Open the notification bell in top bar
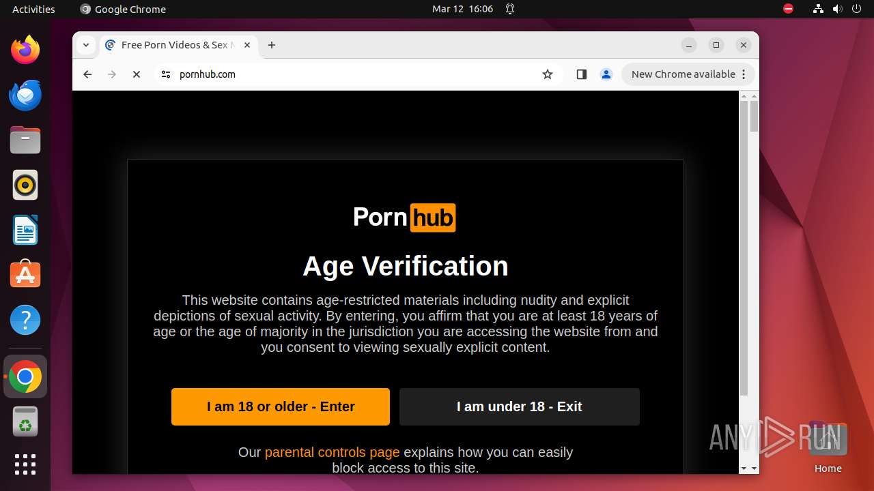 click(510, 9)
